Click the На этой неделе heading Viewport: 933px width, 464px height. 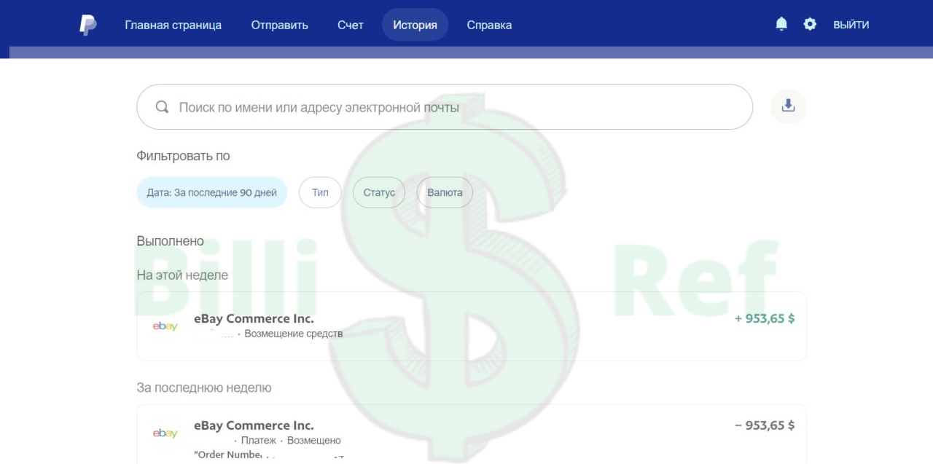(182, 275)
